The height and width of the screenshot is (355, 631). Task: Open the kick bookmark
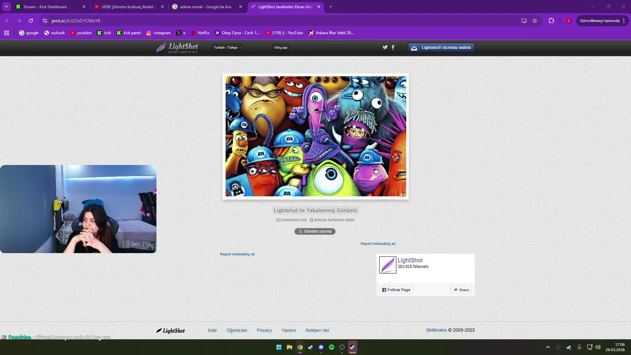point(104,33)
